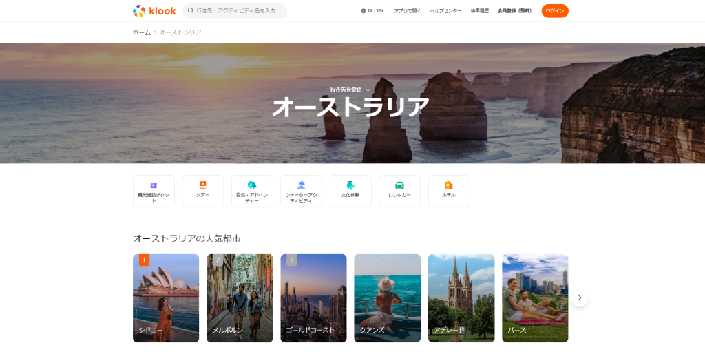This screenshot has width=705, height=354.
Task: Open JA | JPY language currency selector
Action: 372,11
